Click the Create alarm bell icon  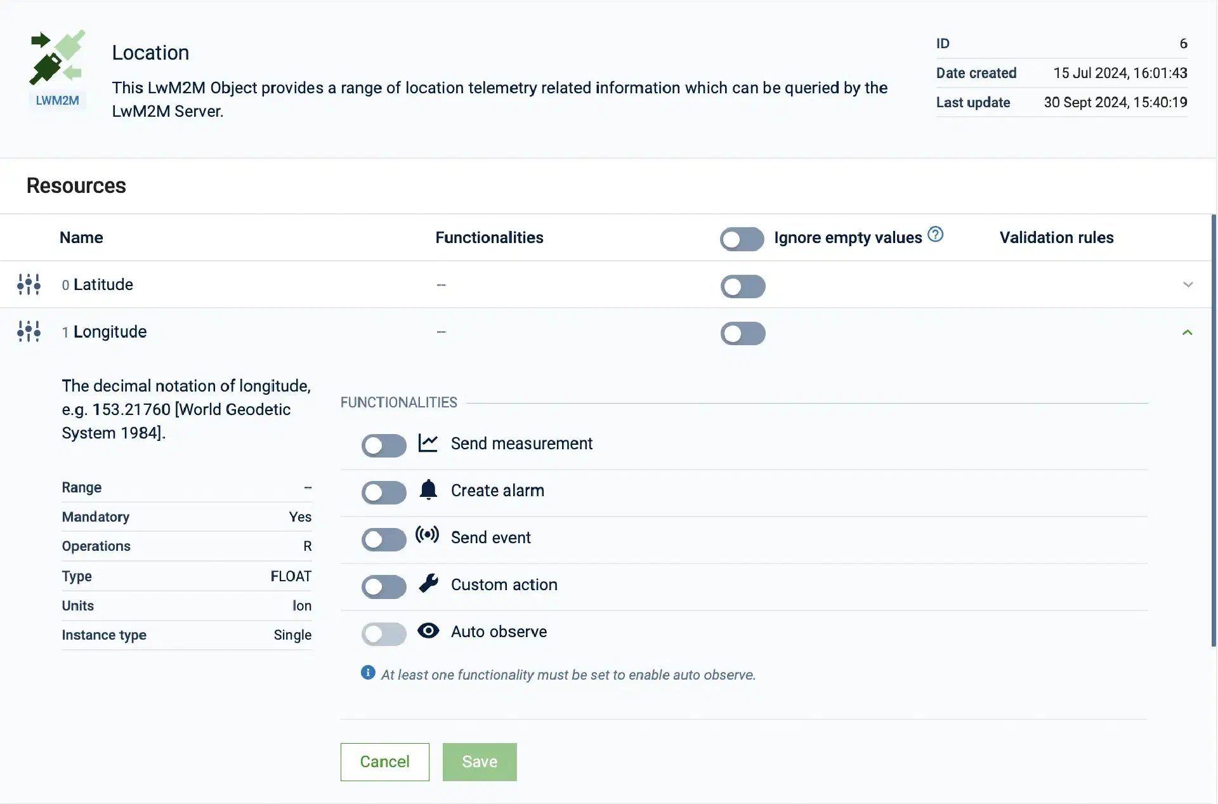[428, 490]
